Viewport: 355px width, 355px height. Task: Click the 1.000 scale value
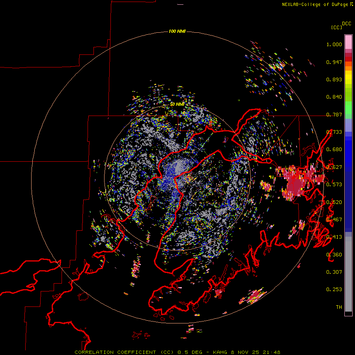(x=334, y=44)
